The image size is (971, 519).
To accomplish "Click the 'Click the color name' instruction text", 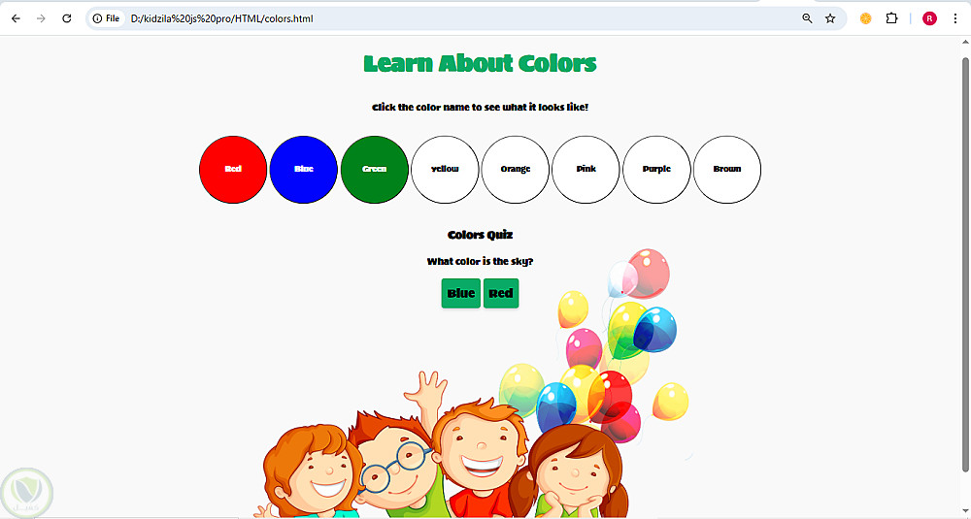I will click(x=480, y=108).
